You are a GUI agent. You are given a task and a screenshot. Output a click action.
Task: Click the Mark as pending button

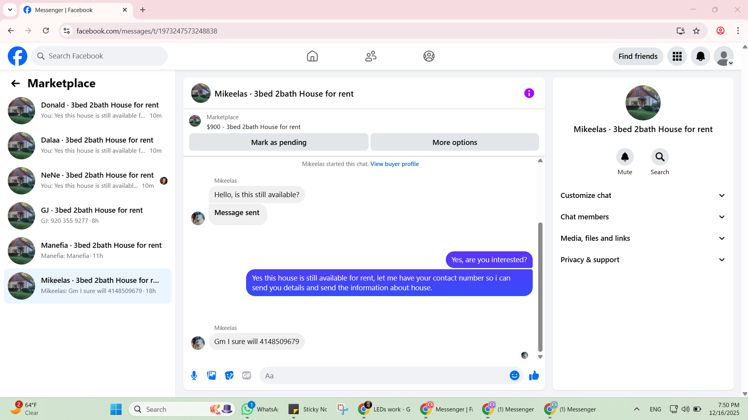(279, 142)
